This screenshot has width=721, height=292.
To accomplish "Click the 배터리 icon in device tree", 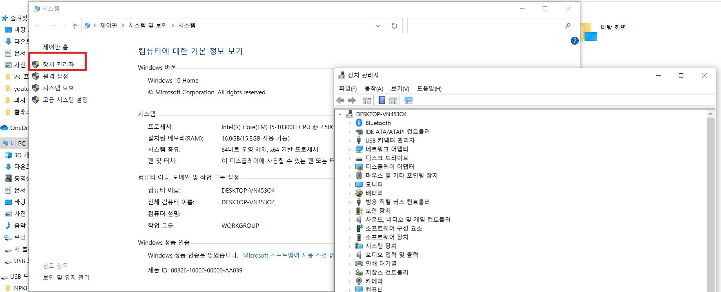I will pyautogui.click(x=359, y=193).
